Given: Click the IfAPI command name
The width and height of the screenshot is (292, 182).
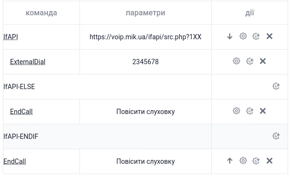Looking at the screenshot, I should pos(11,37).
